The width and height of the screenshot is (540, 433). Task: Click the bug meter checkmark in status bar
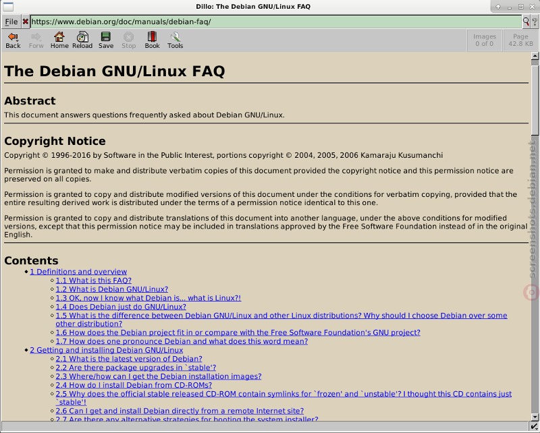(534, 427)
